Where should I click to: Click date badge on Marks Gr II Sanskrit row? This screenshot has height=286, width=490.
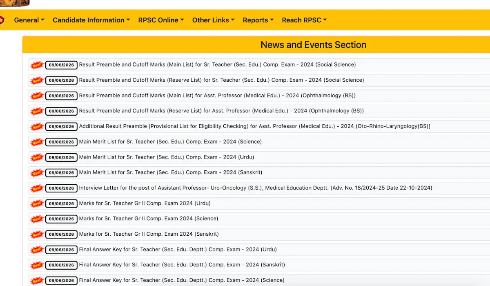click(61, 235)
